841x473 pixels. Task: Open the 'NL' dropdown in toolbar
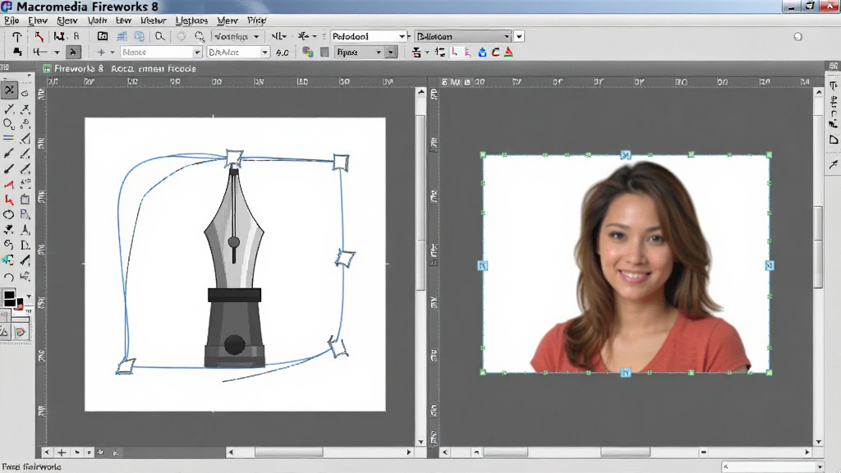pos(279,36)
